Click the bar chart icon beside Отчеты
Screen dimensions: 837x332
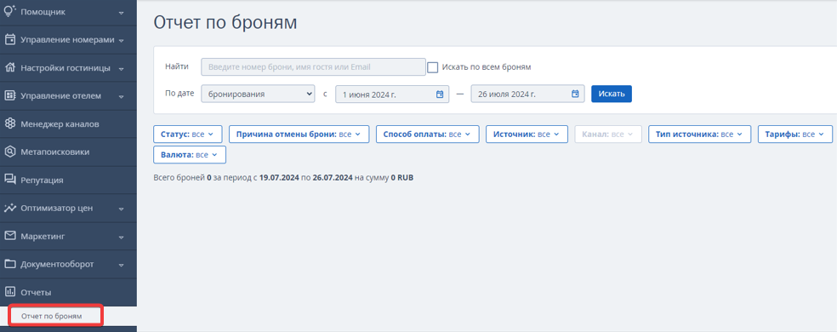pos(9,292)
